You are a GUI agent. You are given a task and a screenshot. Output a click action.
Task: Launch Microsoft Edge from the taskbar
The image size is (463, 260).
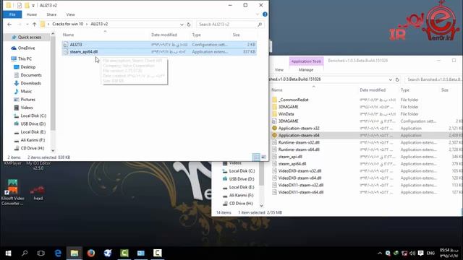coord(58,253)
